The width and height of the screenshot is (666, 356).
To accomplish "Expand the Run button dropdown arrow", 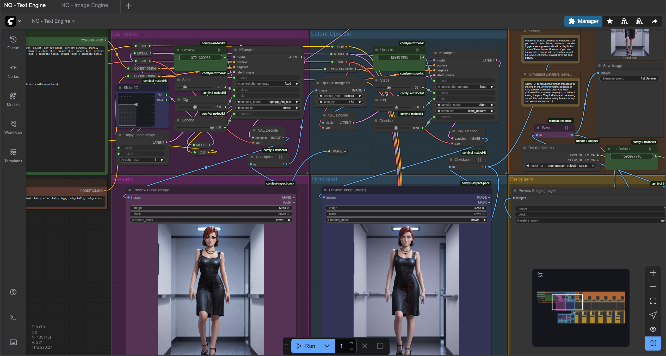I will (327, 346).
